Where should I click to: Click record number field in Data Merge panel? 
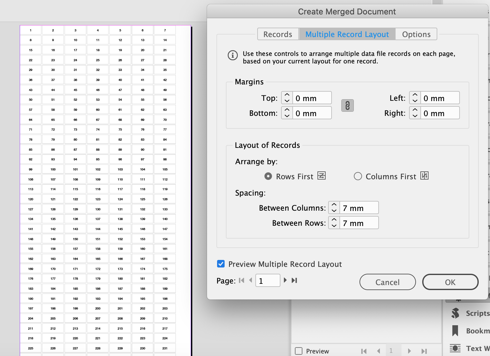pos(393,351)
